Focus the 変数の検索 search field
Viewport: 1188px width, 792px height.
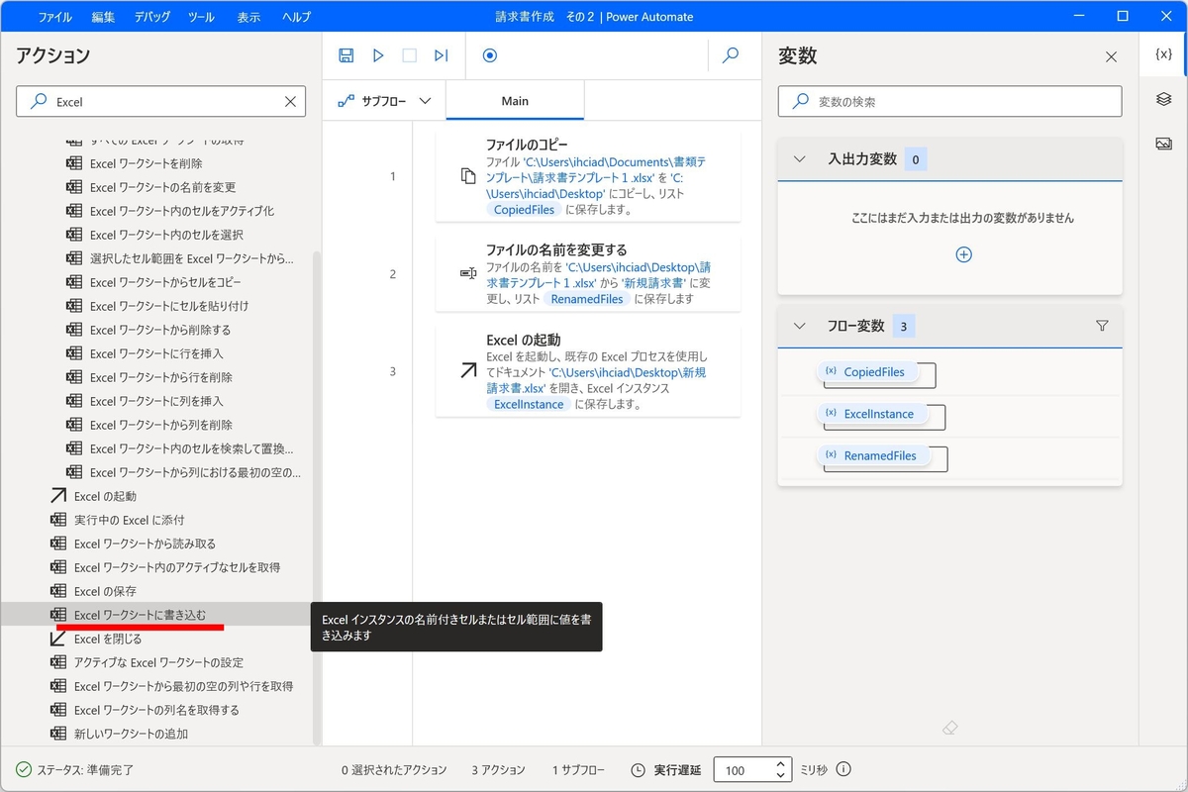(x=950, y=101)
